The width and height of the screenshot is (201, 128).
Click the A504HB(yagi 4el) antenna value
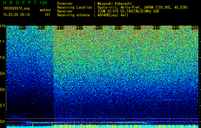(113, 15)
